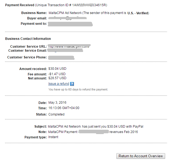Open the refund help question-mark icon

pyautogui.click(x=72, y=84)
